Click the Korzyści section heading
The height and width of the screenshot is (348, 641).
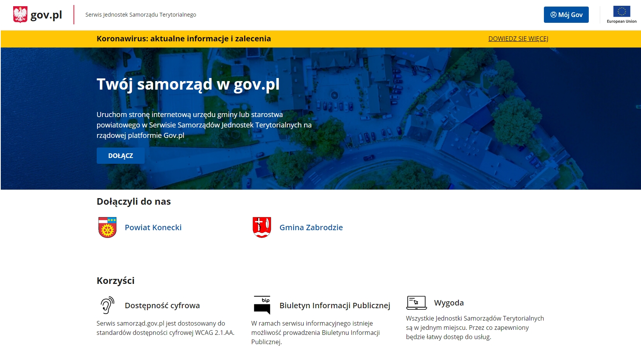116,281
